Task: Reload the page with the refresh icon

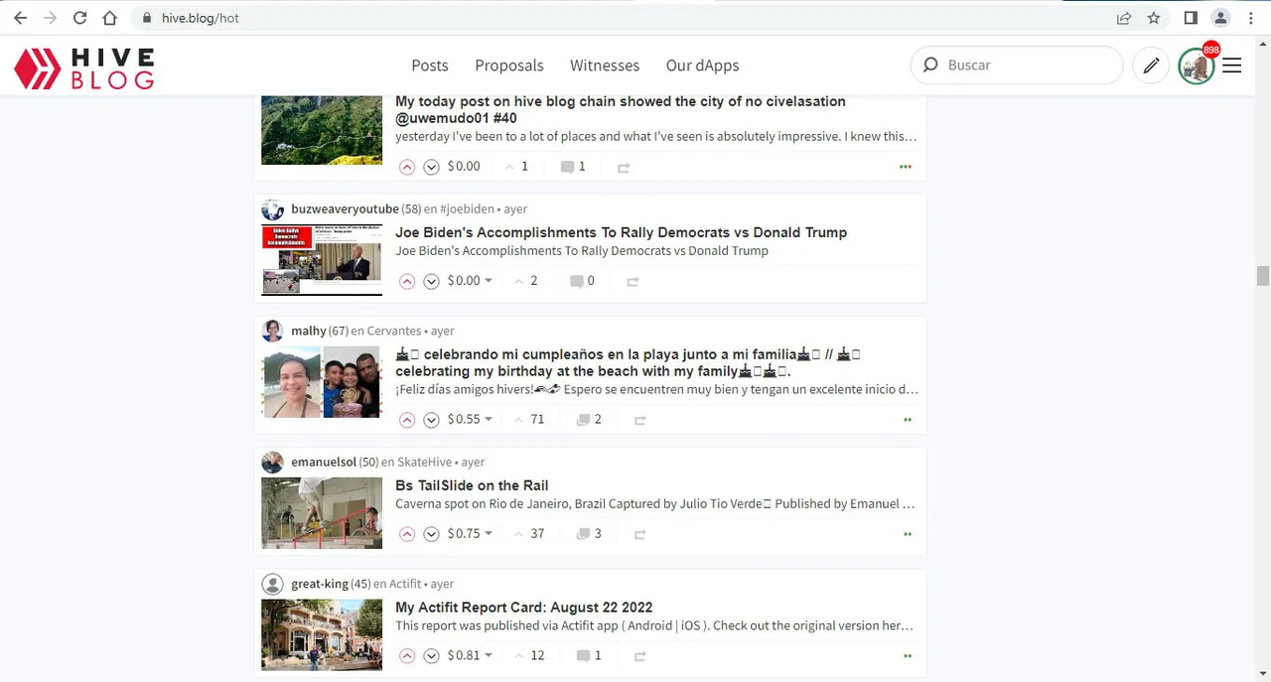Action: click(79, 18)
